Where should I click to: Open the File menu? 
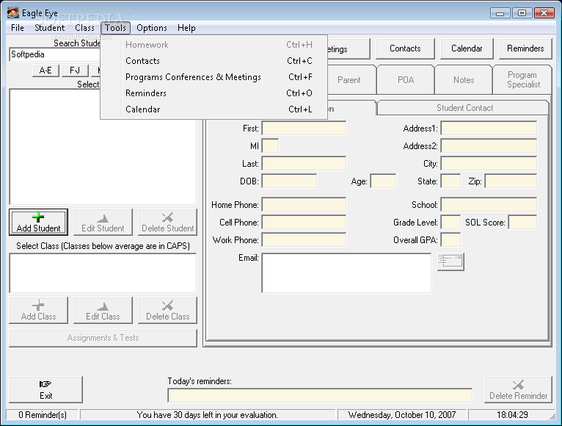[17, 28]
